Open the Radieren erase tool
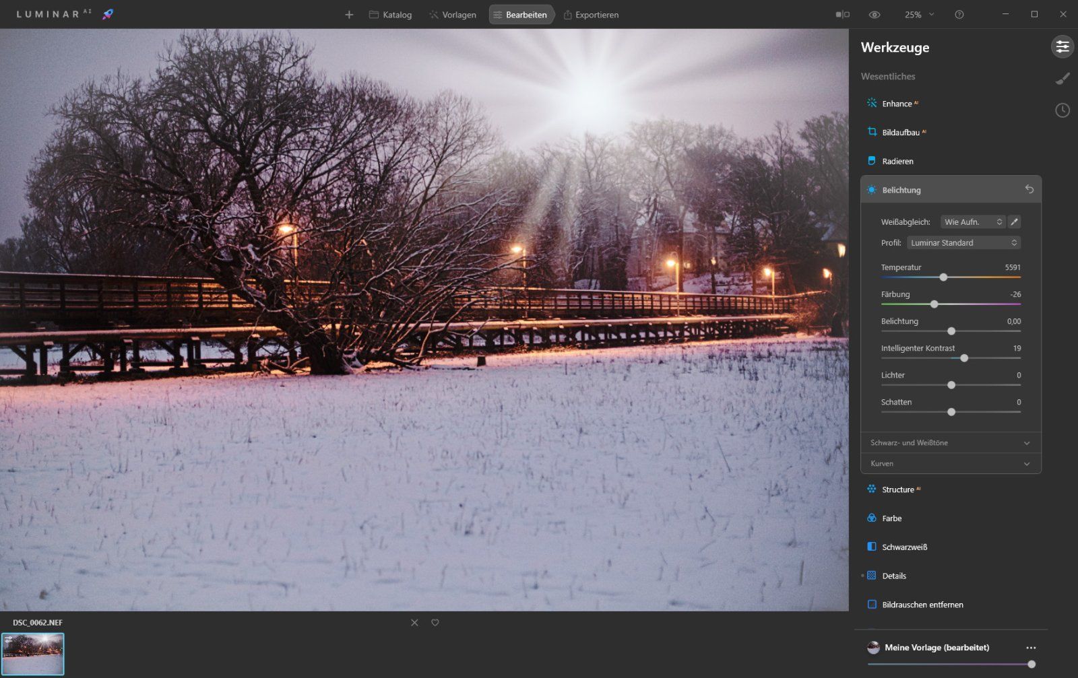The image size is (1078, 678). pos(897,161)
